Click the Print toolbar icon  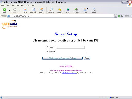pyautogui.click(x=94, y=9)
